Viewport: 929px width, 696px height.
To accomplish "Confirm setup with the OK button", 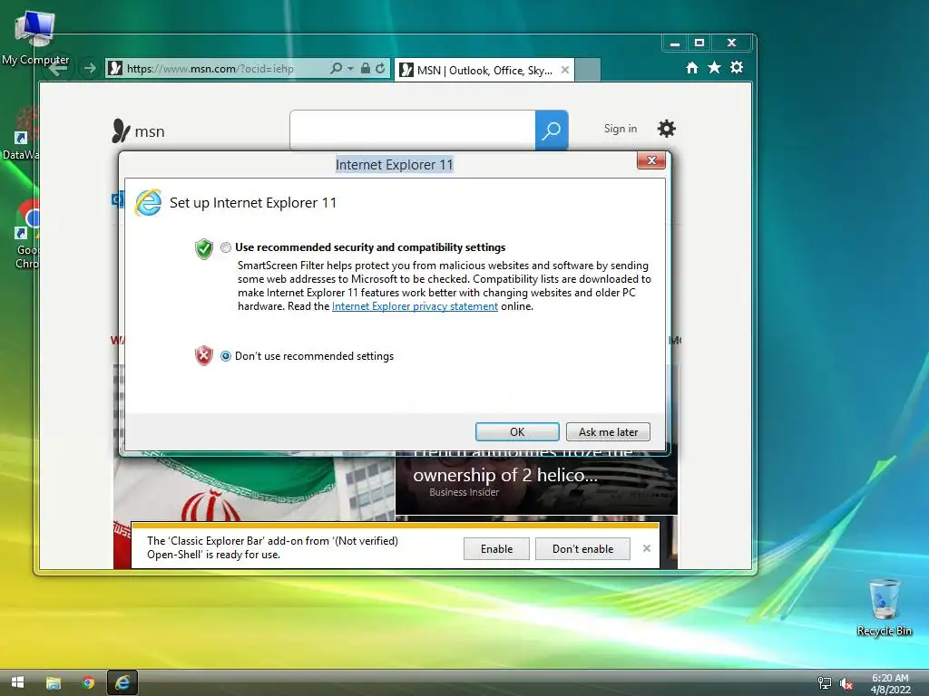I will (x=517, y=432).
